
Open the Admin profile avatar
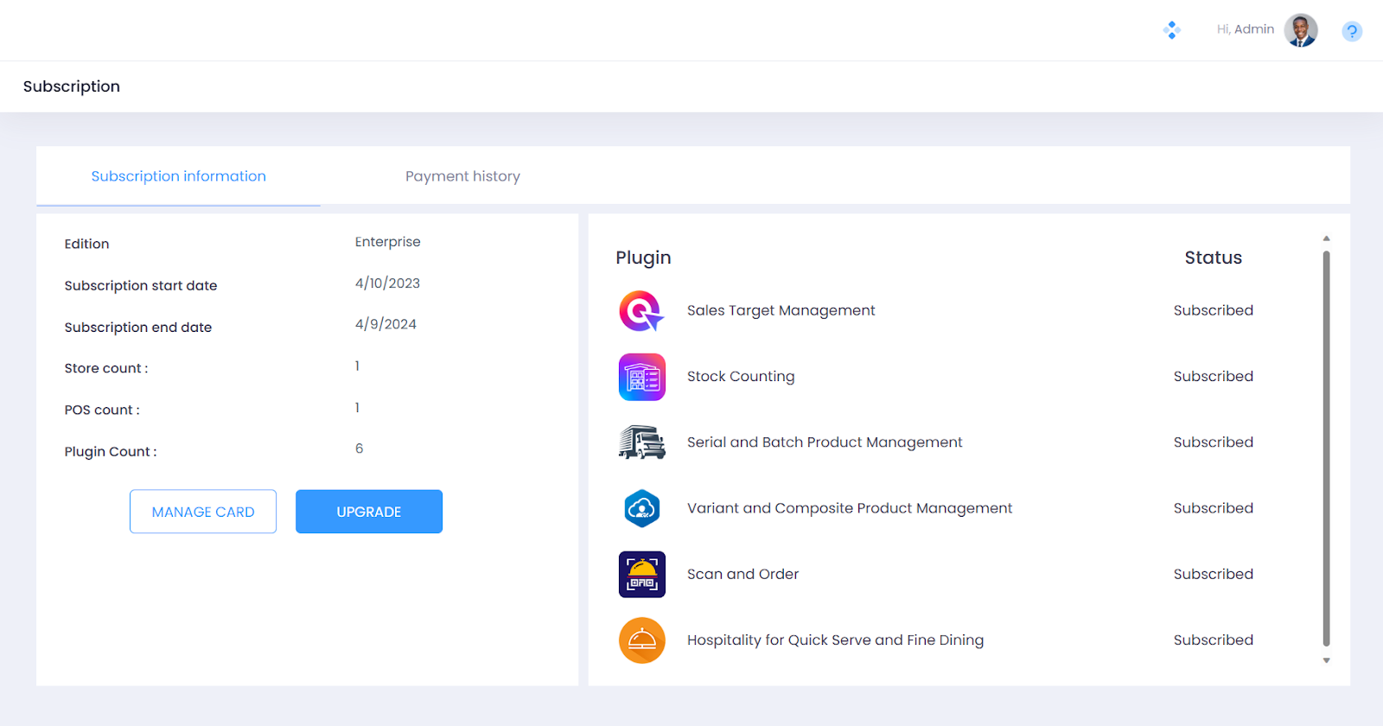1300,30
